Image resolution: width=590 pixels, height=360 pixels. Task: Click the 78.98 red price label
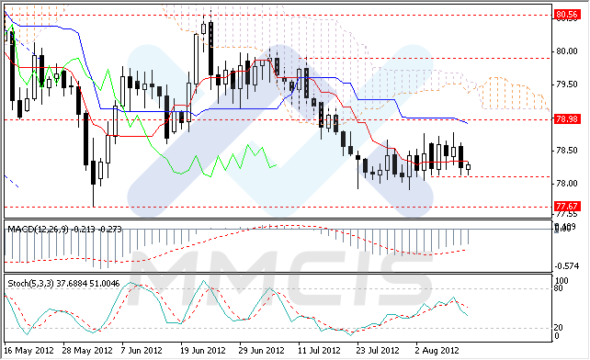(567, 119)
